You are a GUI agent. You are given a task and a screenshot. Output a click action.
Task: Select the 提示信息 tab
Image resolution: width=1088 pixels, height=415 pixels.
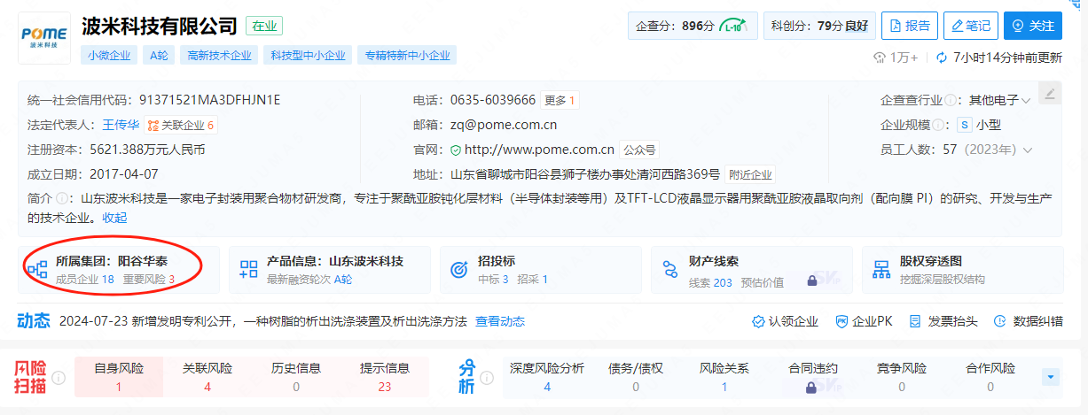(385, 377)
